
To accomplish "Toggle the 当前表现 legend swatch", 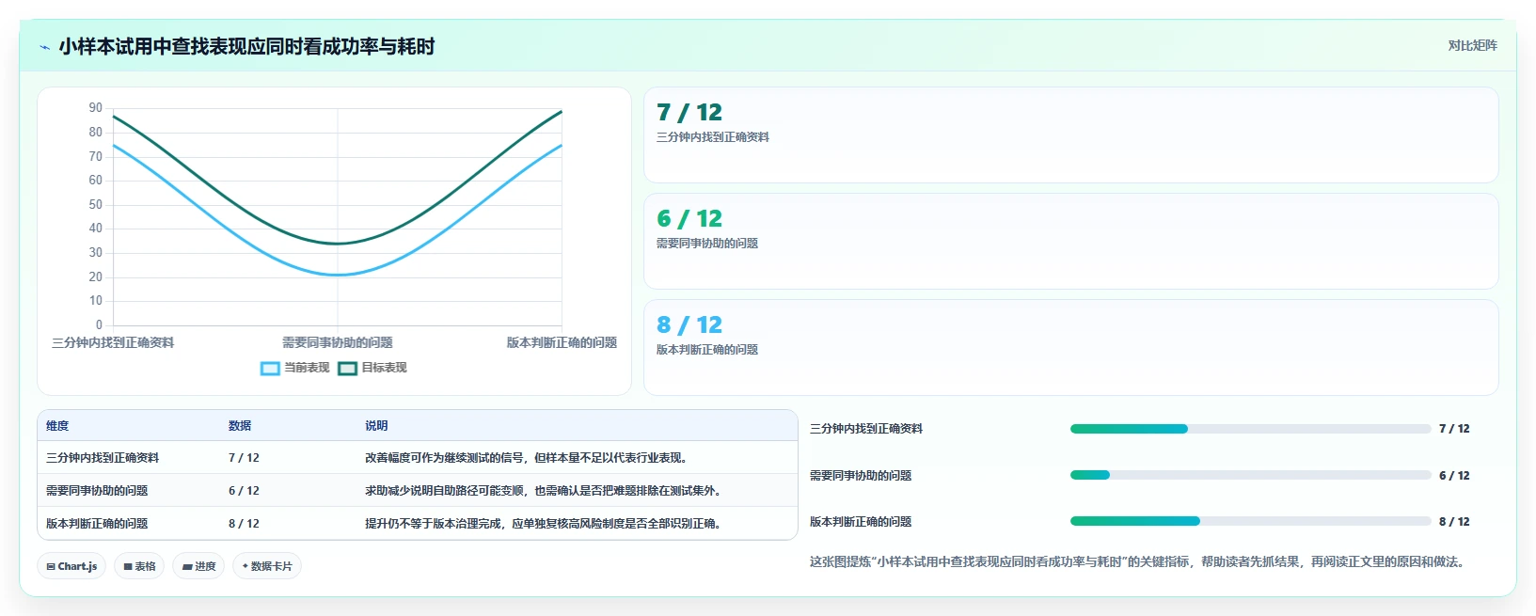I will click(270, 368).
